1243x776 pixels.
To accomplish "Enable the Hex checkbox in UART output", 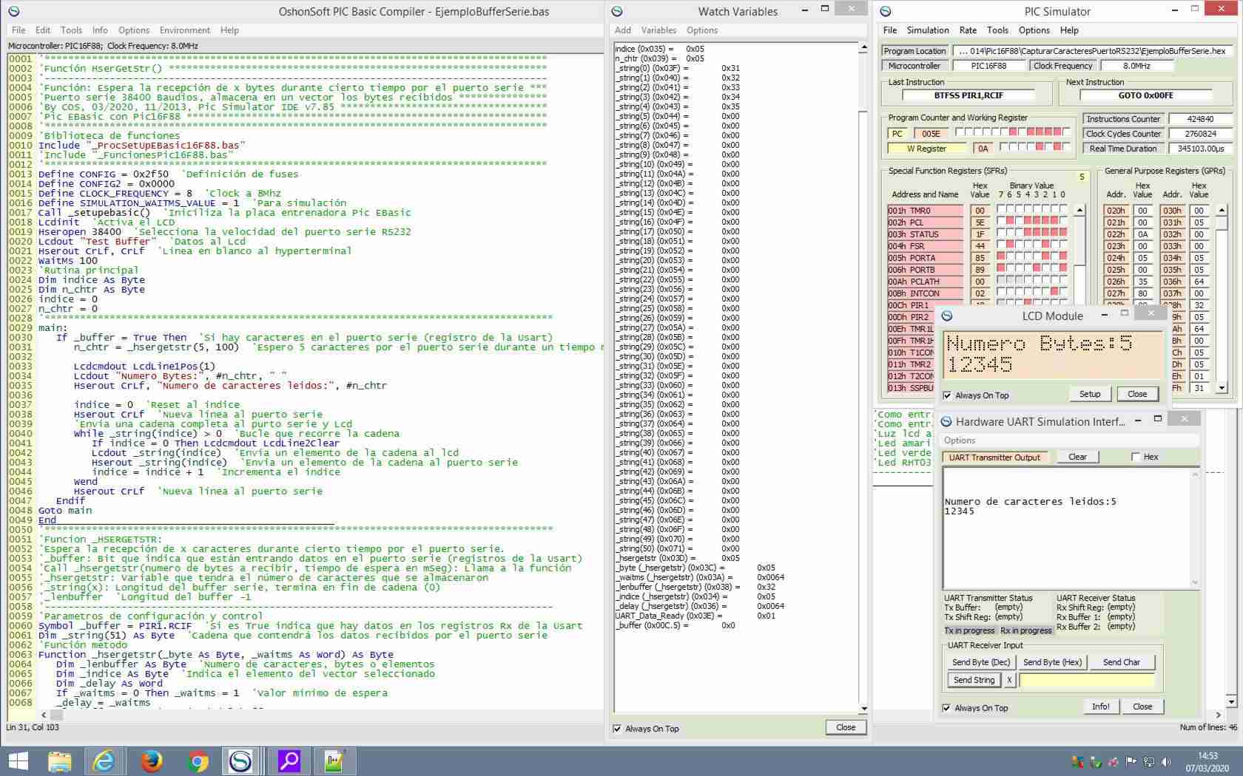I will tap(1136, 457).
